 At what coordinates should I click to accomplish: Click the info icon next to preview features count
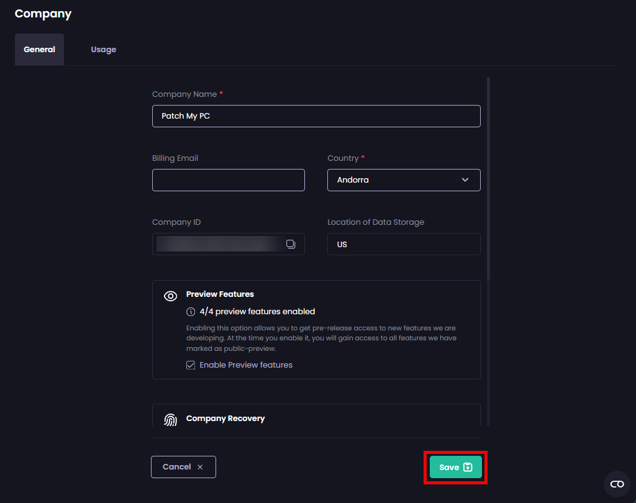[190, 311]
